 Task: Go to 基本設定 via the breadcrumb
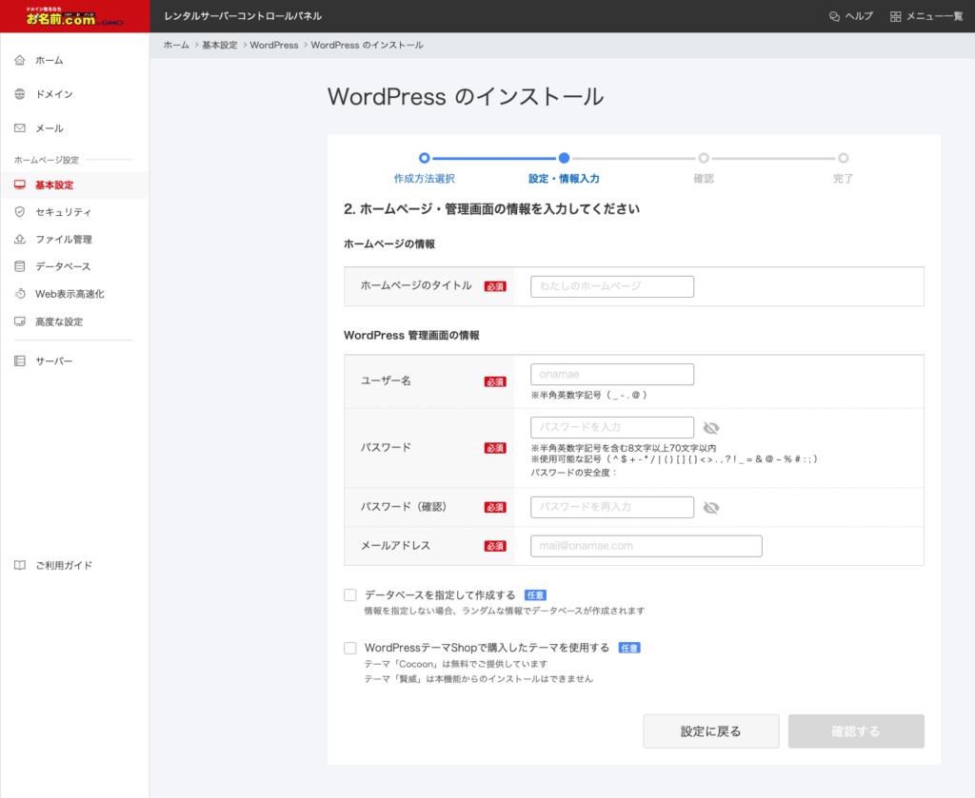(220, 46)
